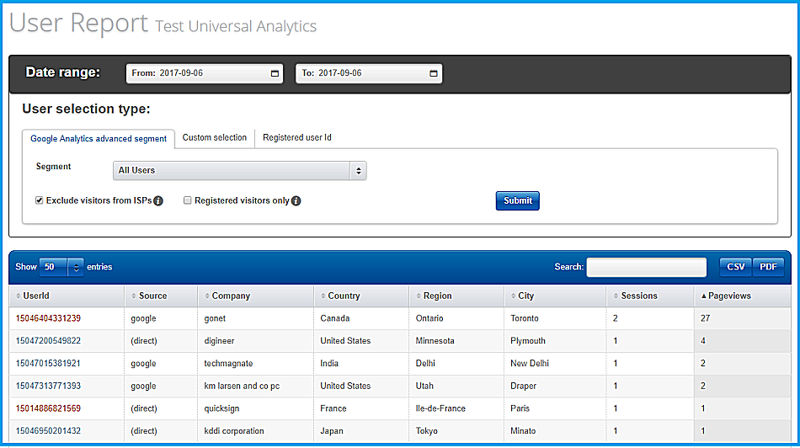Viewport: 800px width, 448px height.
Task: Sort table by Pageviews column header
Action: (x=729, y=296)
